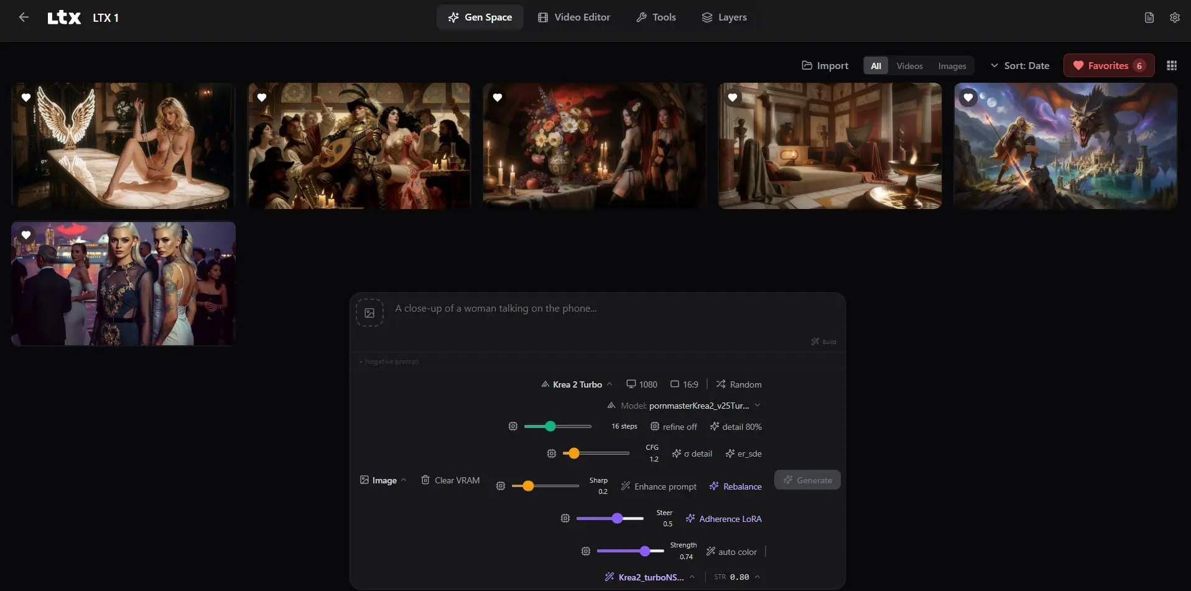Open the Tools tab
The height and width of the screenshot is (591, 1191).
656,17
